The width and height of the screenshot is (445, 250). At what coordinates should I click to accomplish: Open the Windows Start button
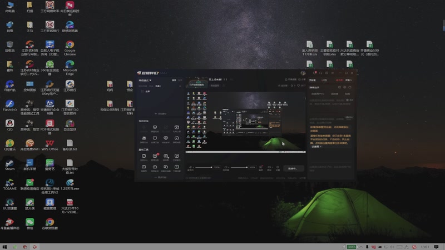[x=4, y=247]
